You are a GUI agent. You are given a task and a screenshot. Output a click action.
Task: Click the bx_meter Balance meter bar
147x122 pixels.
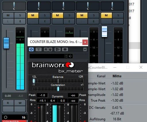tap(58, 81)
